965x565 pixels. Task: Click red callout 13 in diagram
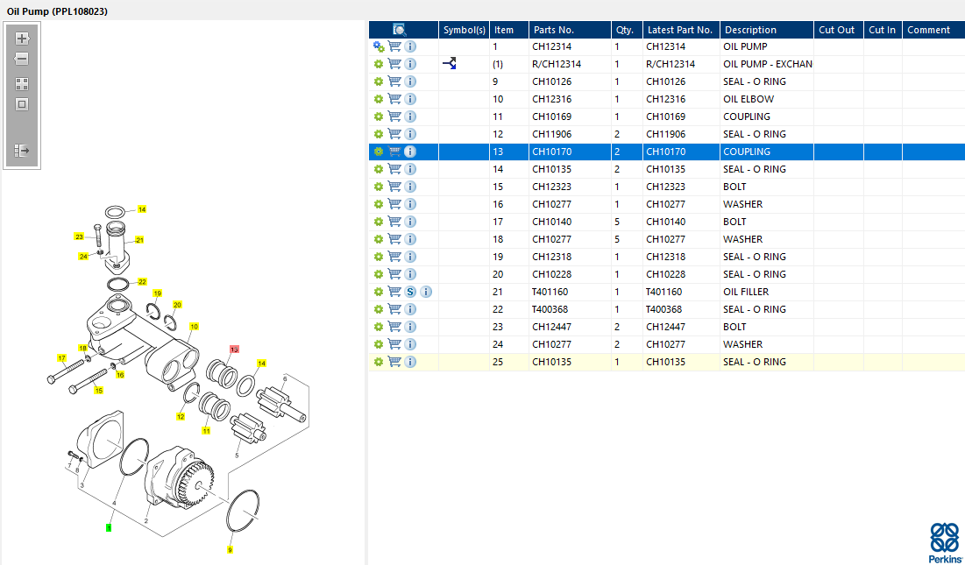click(x=233, y=350)
